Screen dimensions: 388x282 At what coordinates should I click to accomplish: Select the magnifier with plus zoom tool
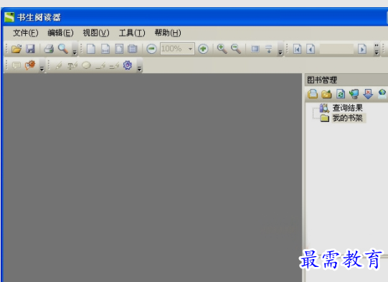click(x=222, y=49)
